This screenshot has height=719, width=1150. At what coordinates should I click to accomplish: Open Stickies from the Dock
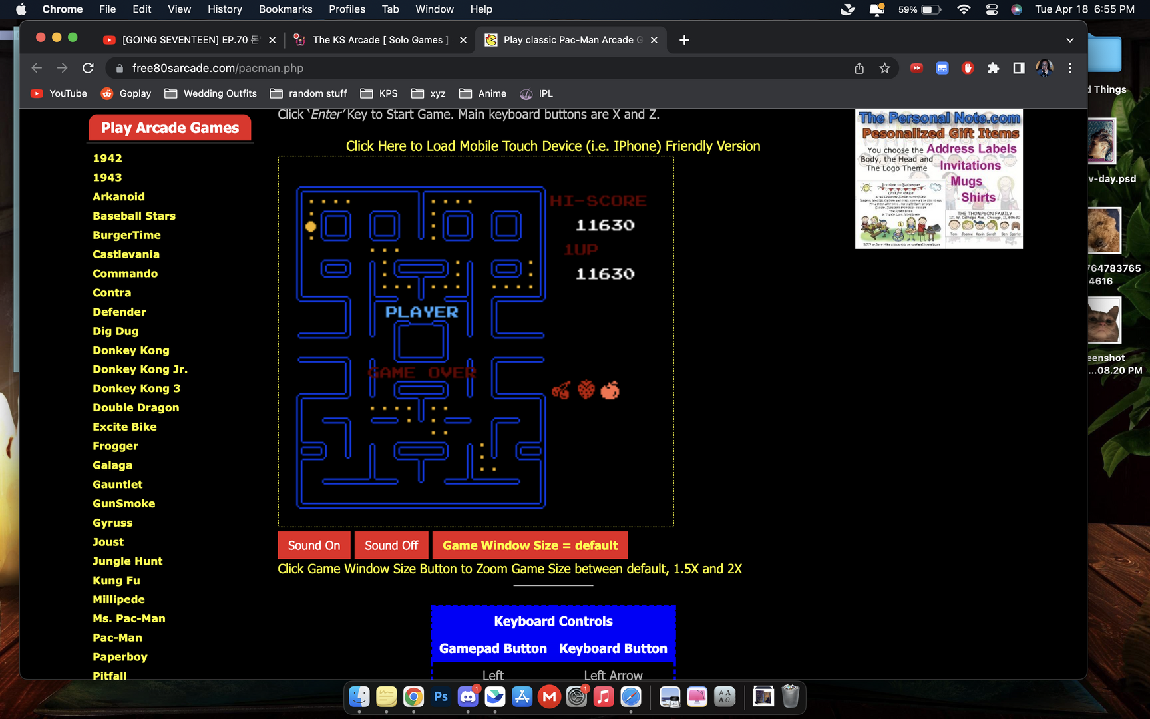[386, 696]
